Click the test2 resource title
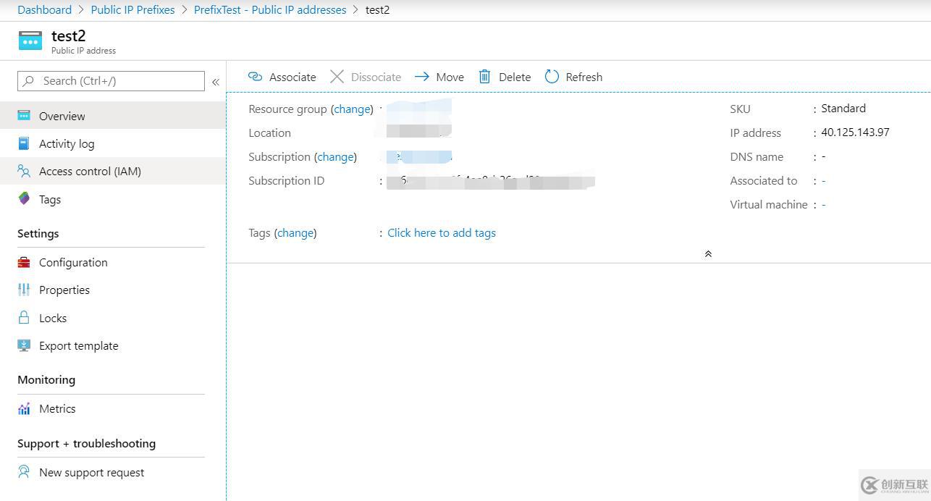Screen dimensions: 931x501 point(69,36)
